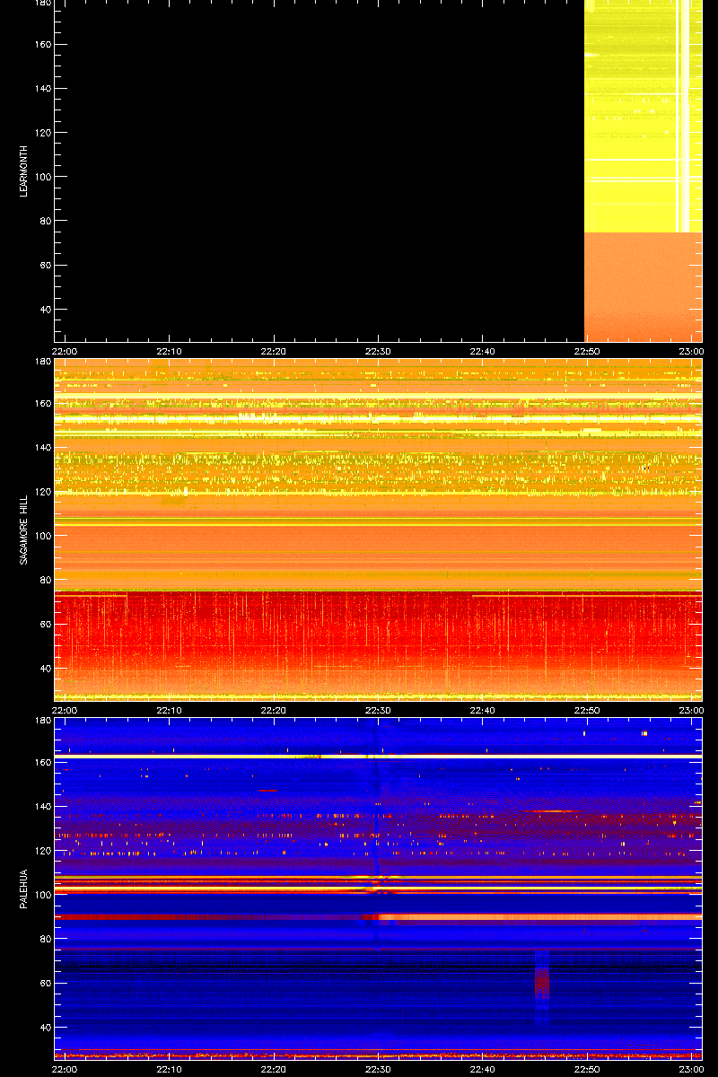Select the 60 frequency label on Learmonth axis

coord(45,266)
